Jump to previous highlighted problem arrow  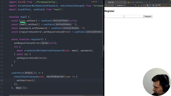point(99,2)
